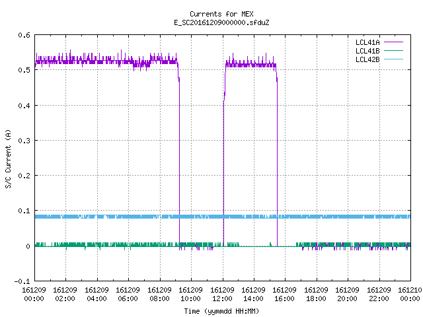
Task: Click the '161209 08:00' x-axis tick label
Action: click(159, 295)
